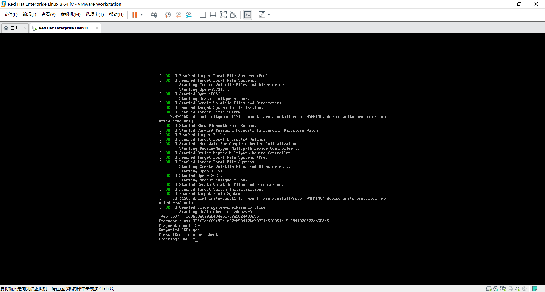
Task: Expand the stretch display options dropdown
Action: click(x=269, y=15)
